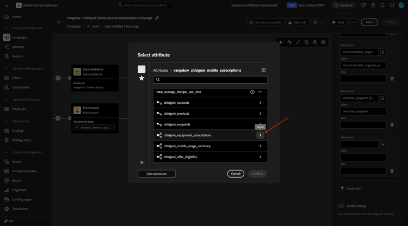This screenshot has width=408, height=226.
Task: Open more options for total_overage_charges_last_3mo
Action: tap(260, 92)
